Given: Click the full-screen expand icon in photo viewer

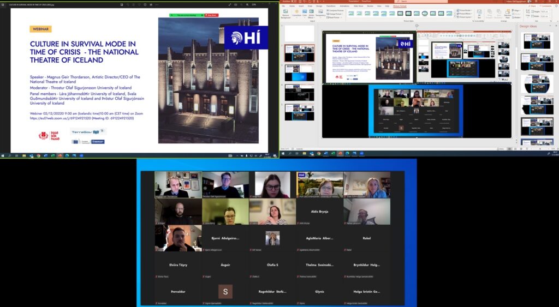Looking at the screenshot, I should coord(230,4).
